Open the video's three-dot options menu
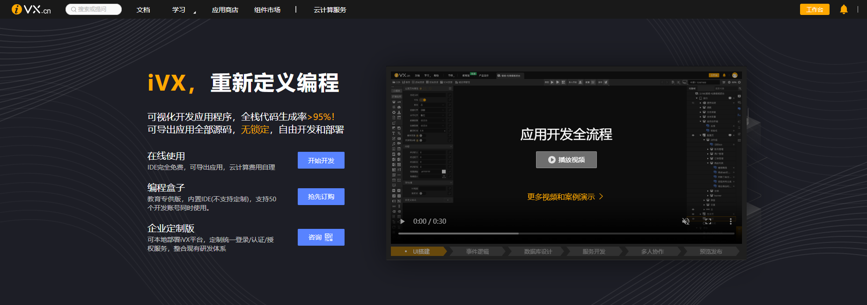This screenshot has width=867, height=305. point(730,221)
